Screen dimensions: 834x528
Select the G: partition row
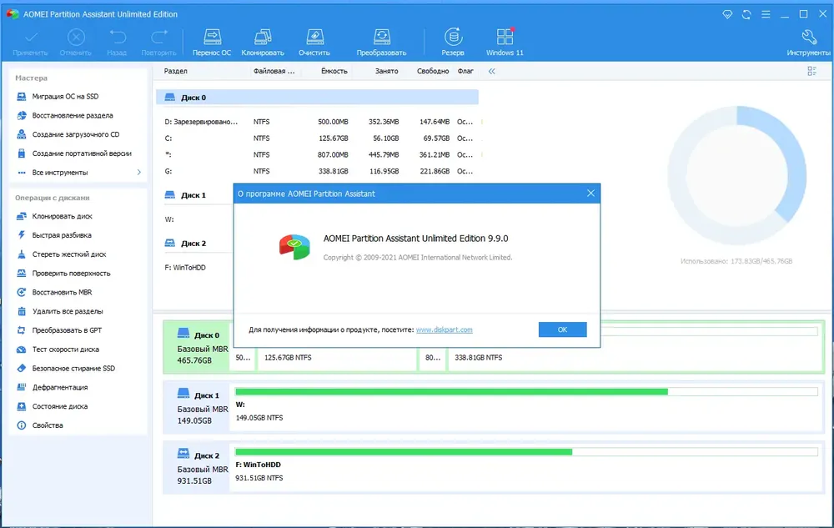coord(318,171)
